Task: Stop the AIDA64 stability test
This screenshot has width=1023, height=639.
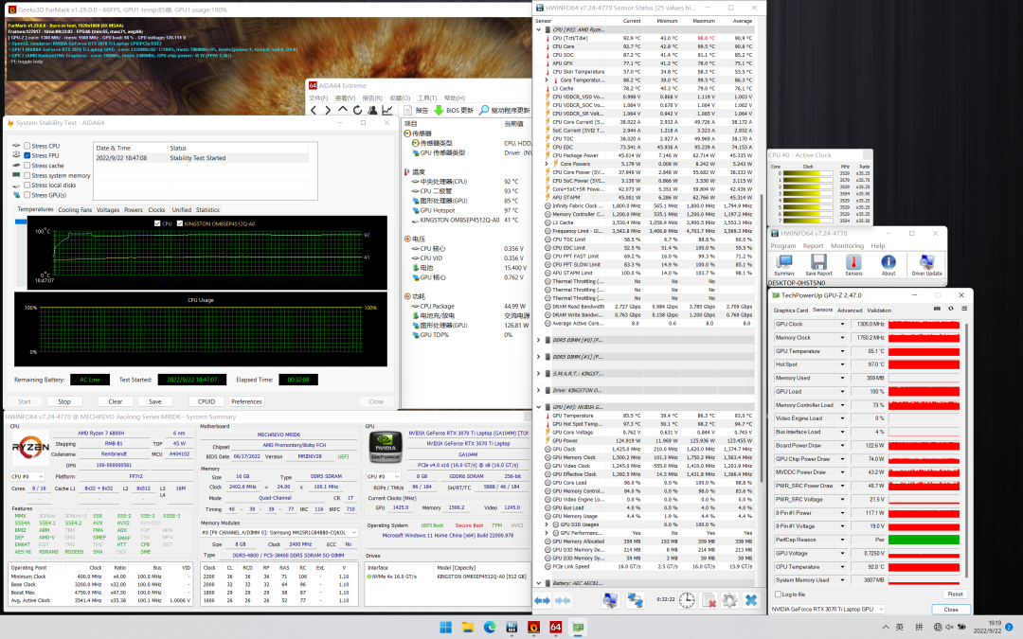Action: click(64, 401)
